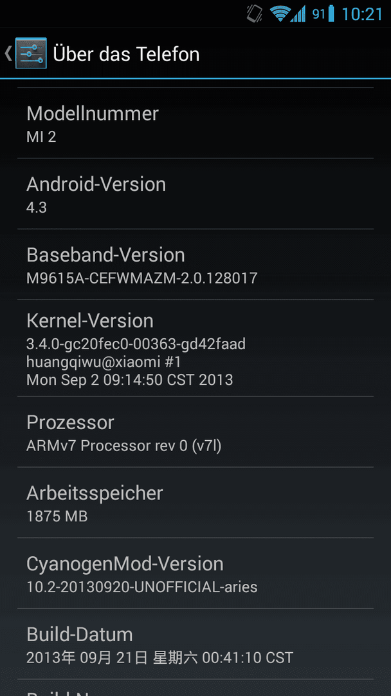Screen dimensions: 391x696
Task: Tap the battery icon in status bar
Action: (x=331, y=14)
